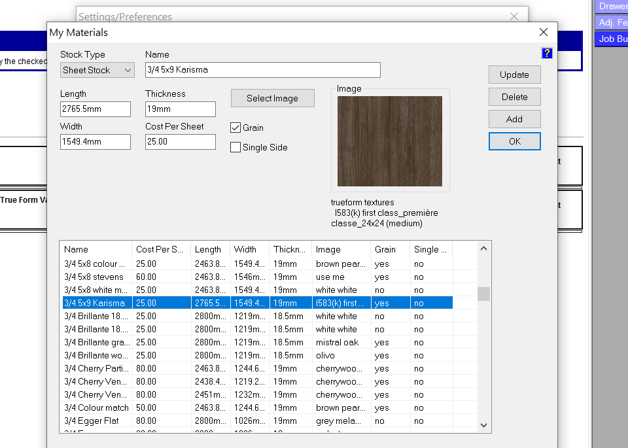Screen dimensions: 628x448
Task: Close the My Materials dialog
Action: click(543, 32)
